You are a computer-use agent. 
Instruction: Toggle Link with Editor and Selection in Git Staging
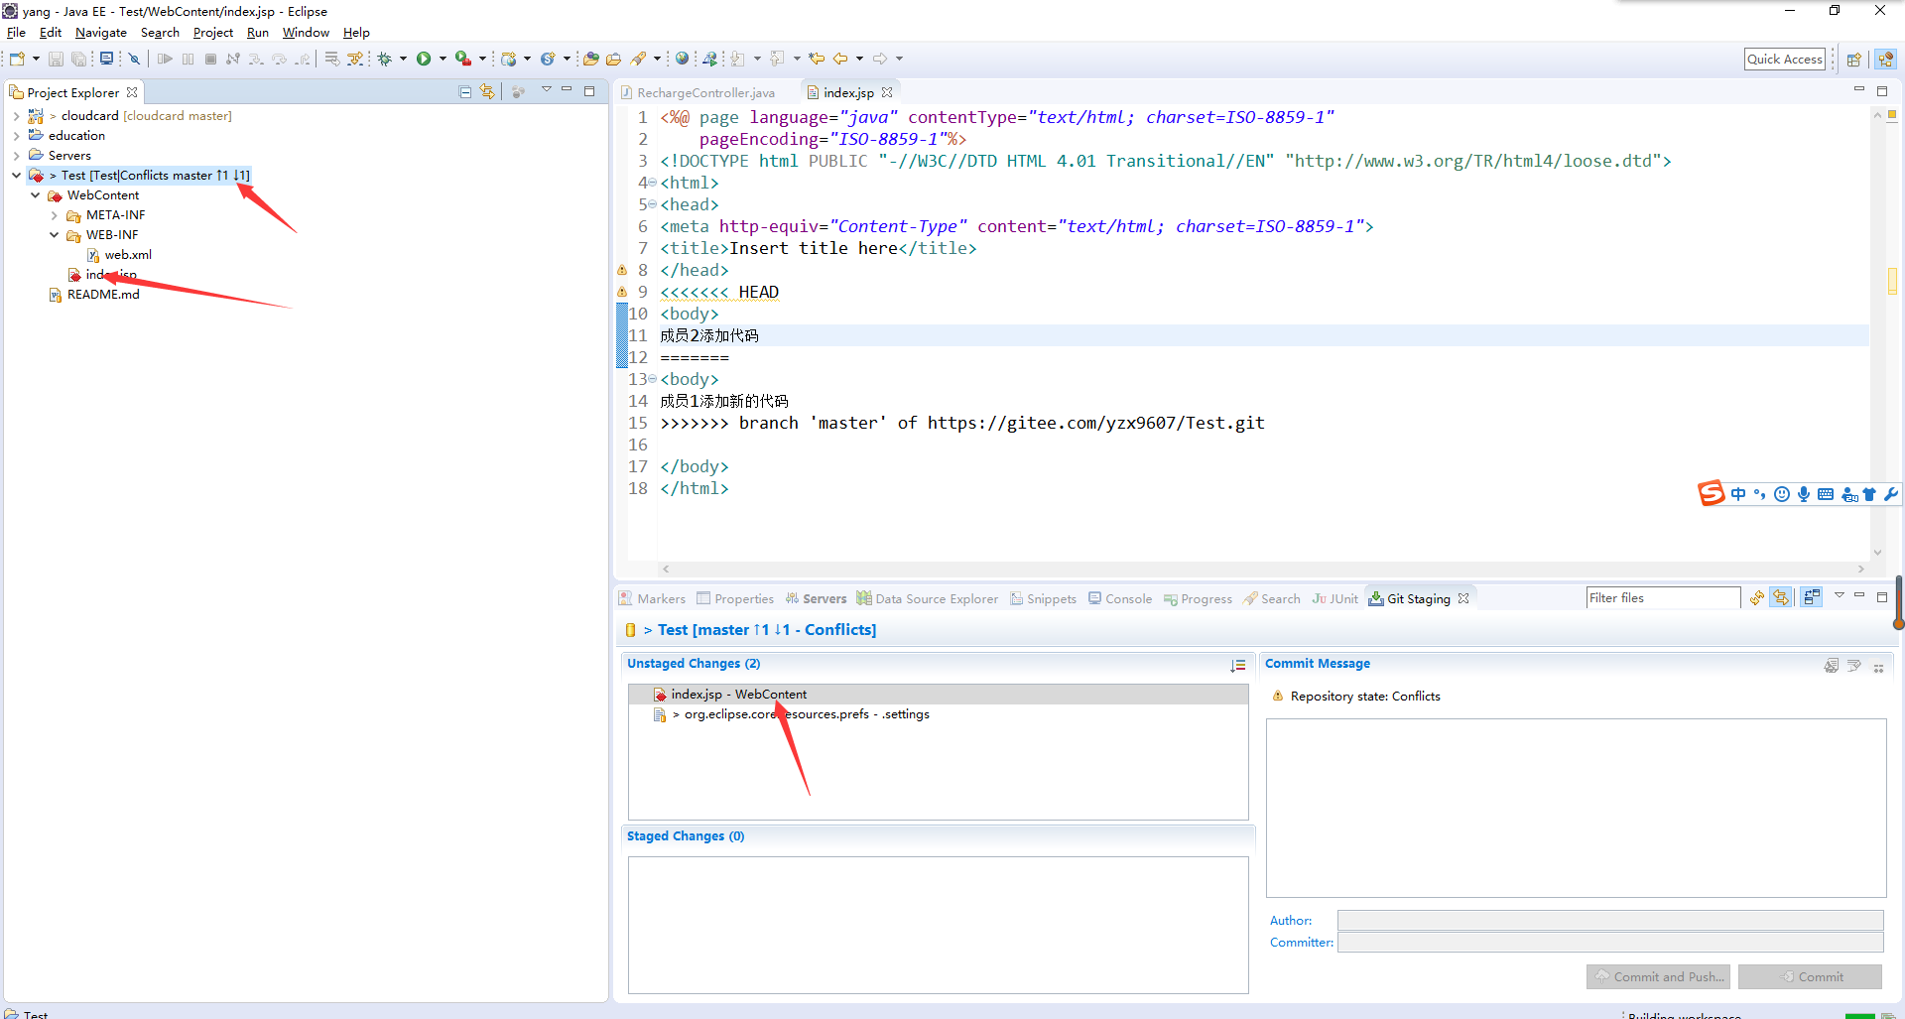click(x=1782, y=597)
